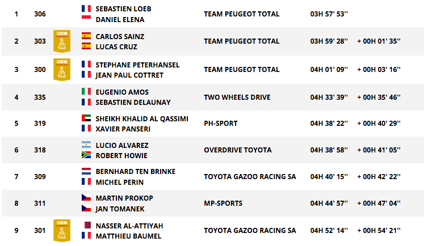Click the UAE flag beside Sheikh Khalid Al Qassimi
Screen dimensions: 424x246
[86, 118]
